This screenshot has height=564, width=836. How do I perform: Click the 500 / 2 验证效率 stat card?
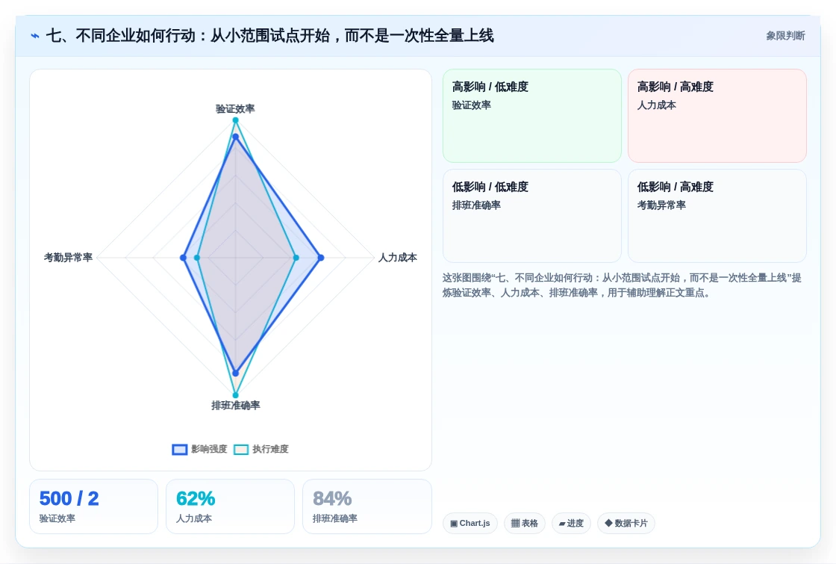(93, 506)
